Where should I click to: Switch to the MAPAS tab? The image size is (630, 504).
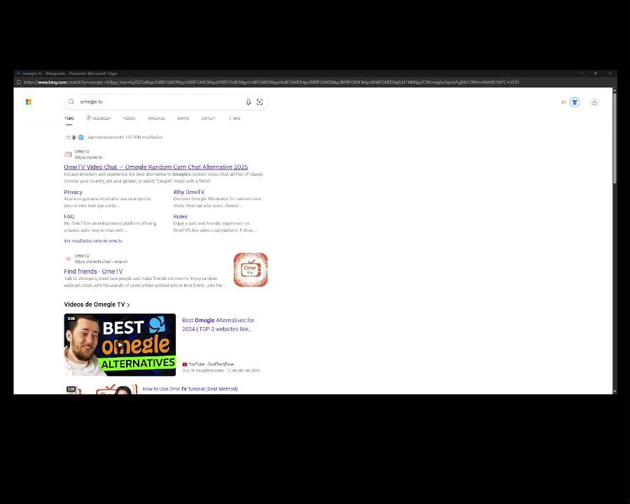pos(183,118)
